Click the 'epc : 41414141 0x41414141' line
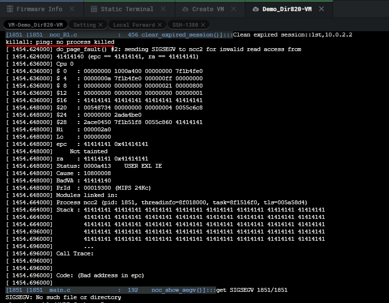 (x=77, y=144)
